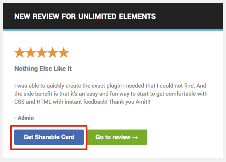Select the third star in the rating
226x162 pixels.
(x=42, y=53)
